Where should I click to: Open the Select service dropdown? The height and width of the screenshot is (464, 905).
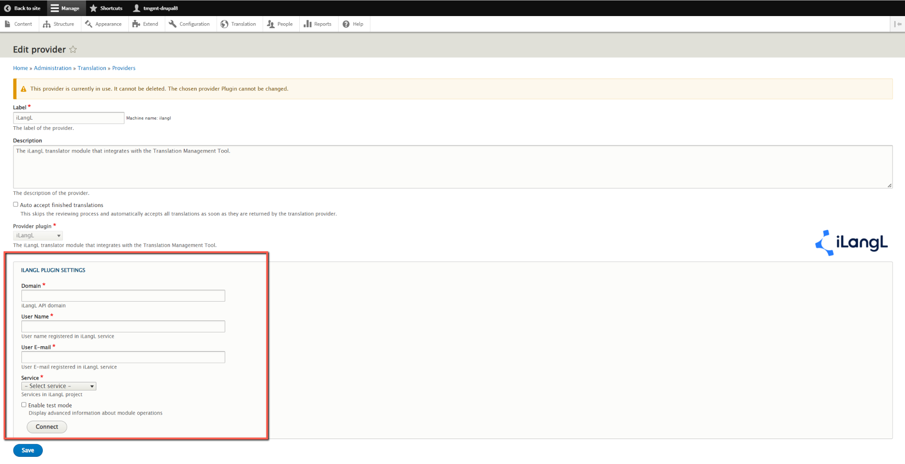pyautogui.click(x=59, y=386)
